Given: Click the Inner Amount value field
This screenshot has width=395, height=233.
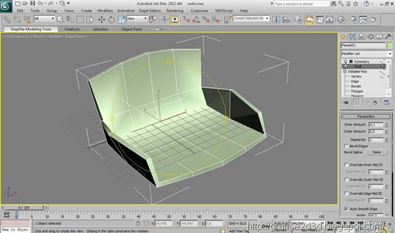Looking at the screenshot, I should tap(376, 125).
